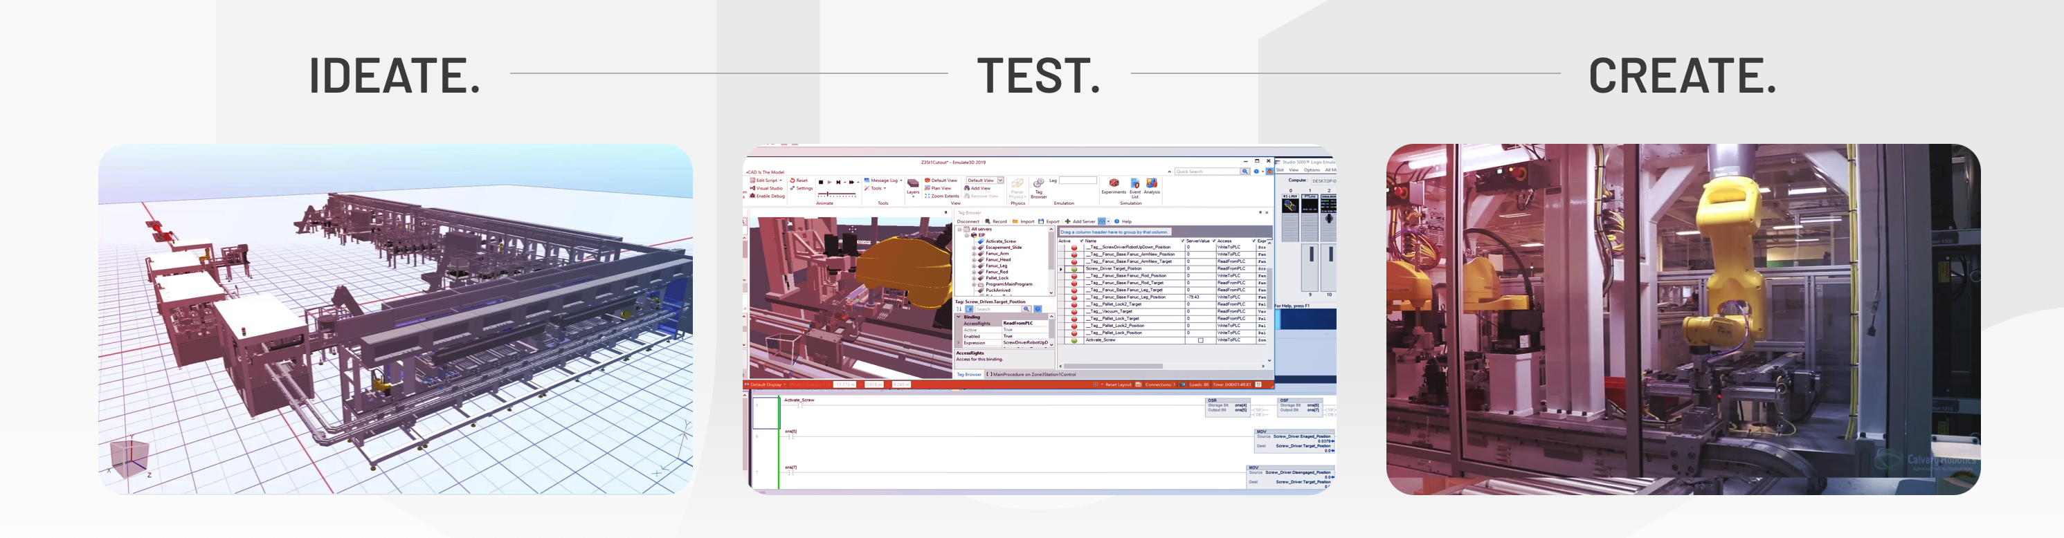2064x538 pixels.
Task: Expand the Program:MainProgram tree node
Action: pos(973,284)
